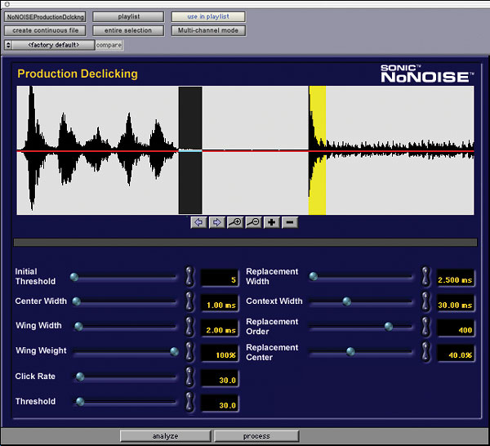
Task: Click the process button
Action: pyautogui.click(x=256, y=436)
